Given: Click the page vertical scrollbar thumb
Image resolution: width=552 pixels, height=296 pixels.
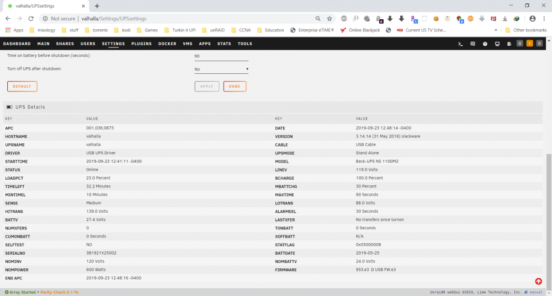Looking at the screenshot, I should [549, 222].
